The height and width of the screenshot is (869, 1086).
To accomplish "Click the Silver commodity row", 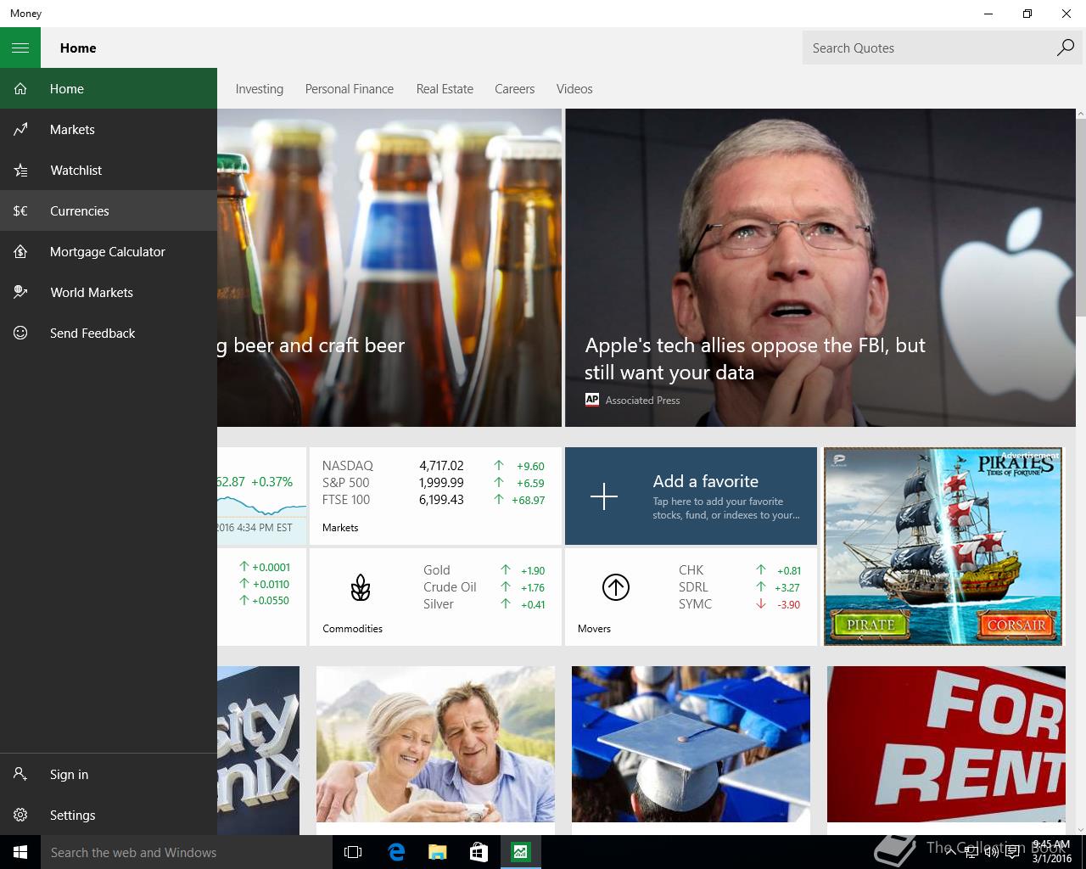I will click(x=484, y=604).
